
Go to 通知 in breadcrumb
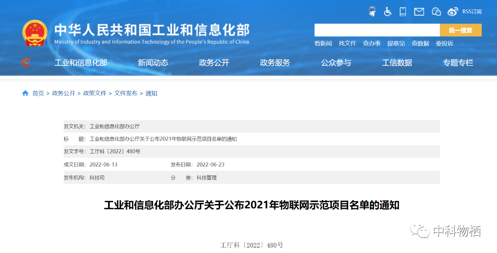(151, 93)
